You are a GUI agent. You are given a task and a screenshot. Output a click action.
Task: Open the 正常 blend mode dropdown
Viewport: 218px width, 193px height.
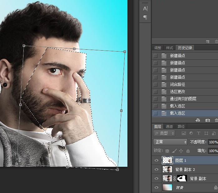point(170,142)
